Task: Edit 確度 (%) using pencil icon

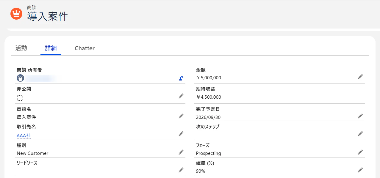Action: (360, 170)
